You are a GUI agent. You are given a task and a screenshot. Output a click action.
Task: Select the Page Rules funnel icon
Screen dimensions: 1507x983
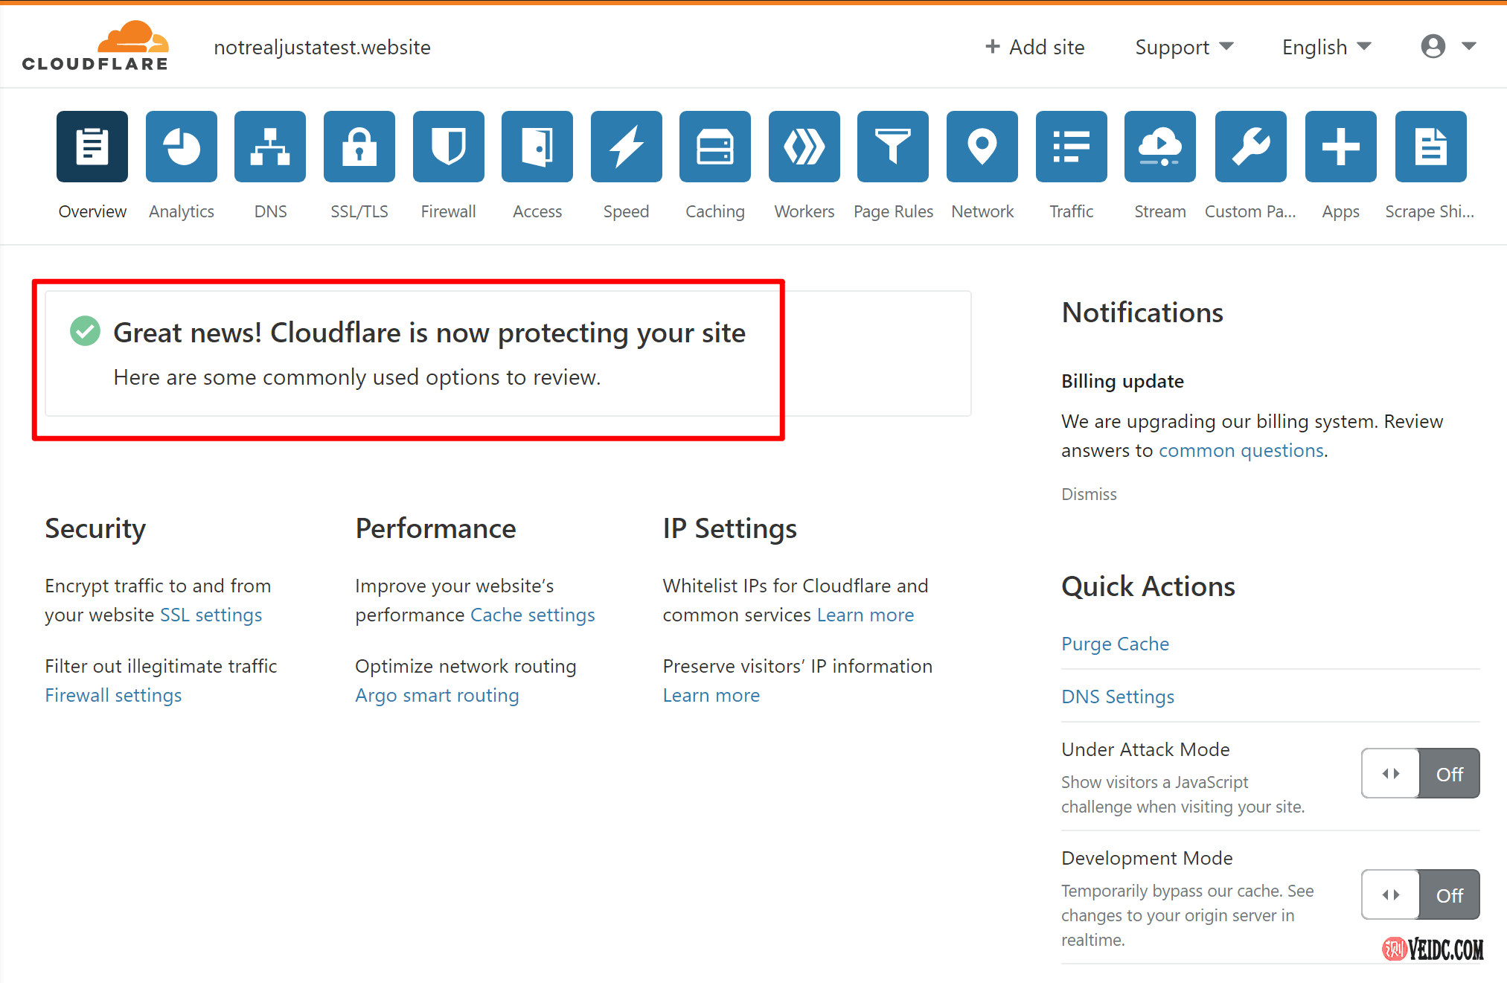892,147
